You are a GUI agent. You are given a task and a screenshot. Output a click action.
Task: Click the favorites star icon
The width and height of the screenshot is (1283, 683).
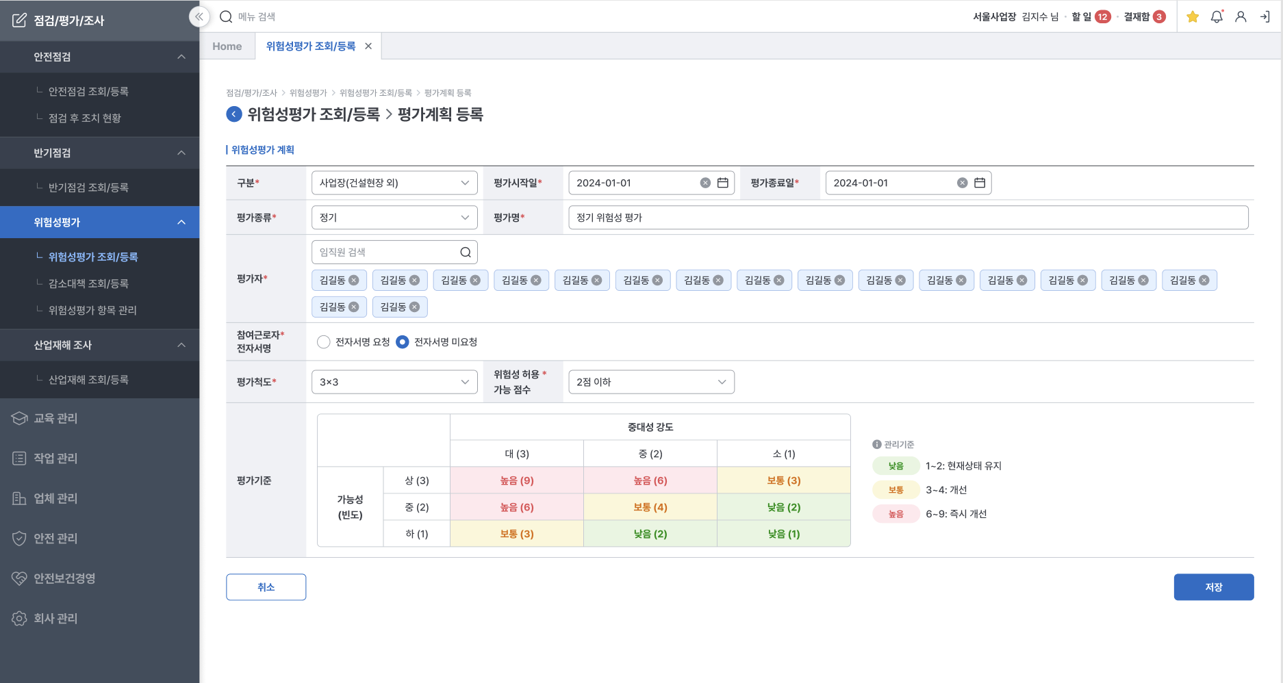(1193, 17)
